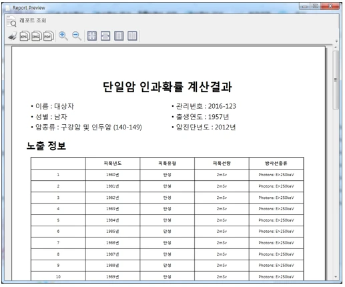The width and height of the screenshot is (345, 287).
Task: Click the scrollbar down arrow
Action: click(336, 277)
